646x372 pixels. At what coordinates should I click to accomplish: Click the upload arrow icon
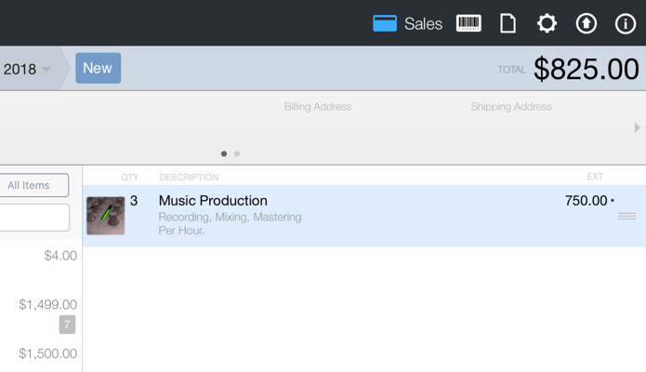pyautogui.click(x=586, y=23)
